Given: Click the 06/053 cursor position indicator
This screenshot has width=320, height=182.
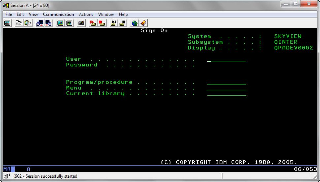Looking at the screenshot, I should coord(305,169).
